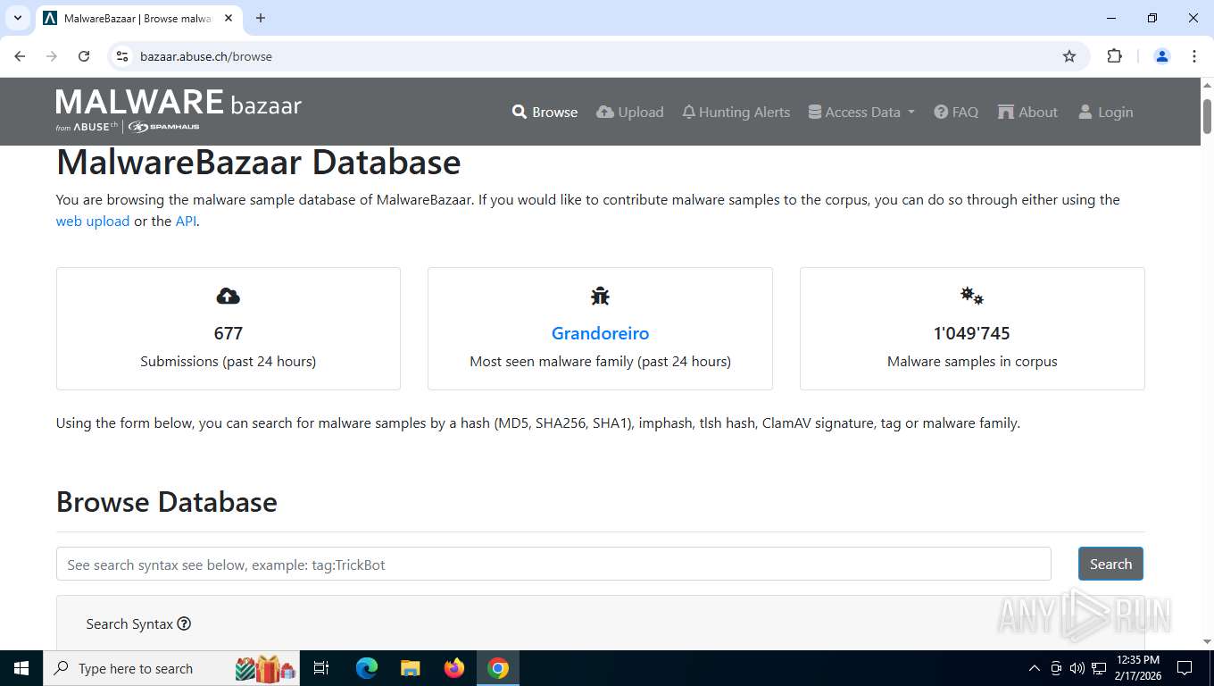Go back in browser
The height and width of the screenshot is (686, 1214).
tap(20, 56)
